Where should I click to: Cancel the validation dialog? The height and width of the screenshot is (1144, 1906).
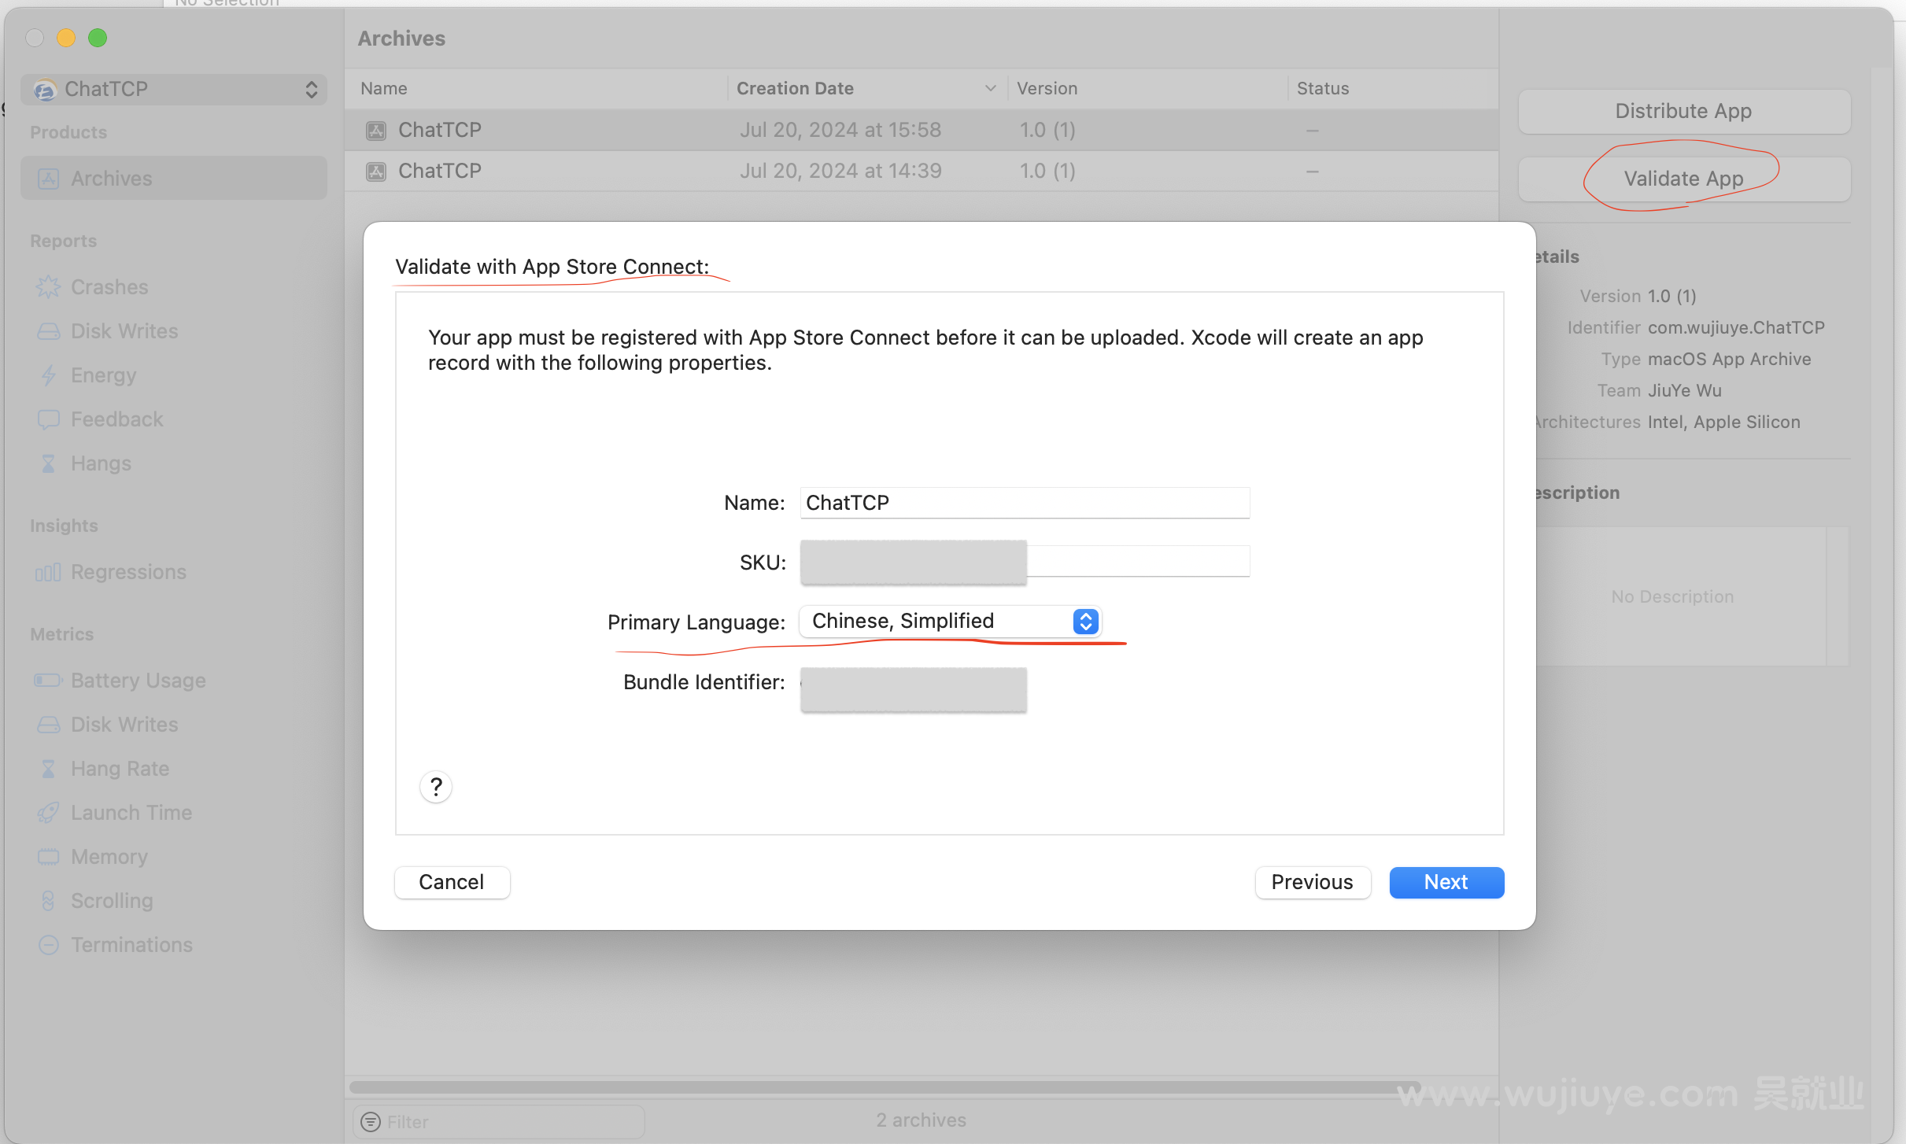click(452, 882)
